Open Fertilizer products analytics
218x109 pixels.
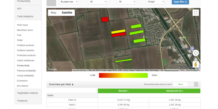click(x=26, y=45)
